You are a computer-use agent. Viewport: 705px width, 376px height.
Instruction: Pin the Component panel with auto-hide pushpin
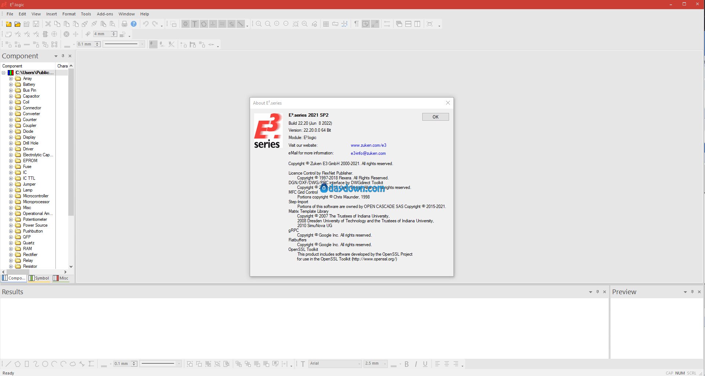(x=63, y=56)
